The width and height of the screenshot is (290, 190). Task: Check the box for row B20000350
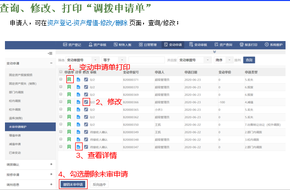pos(61,124)
